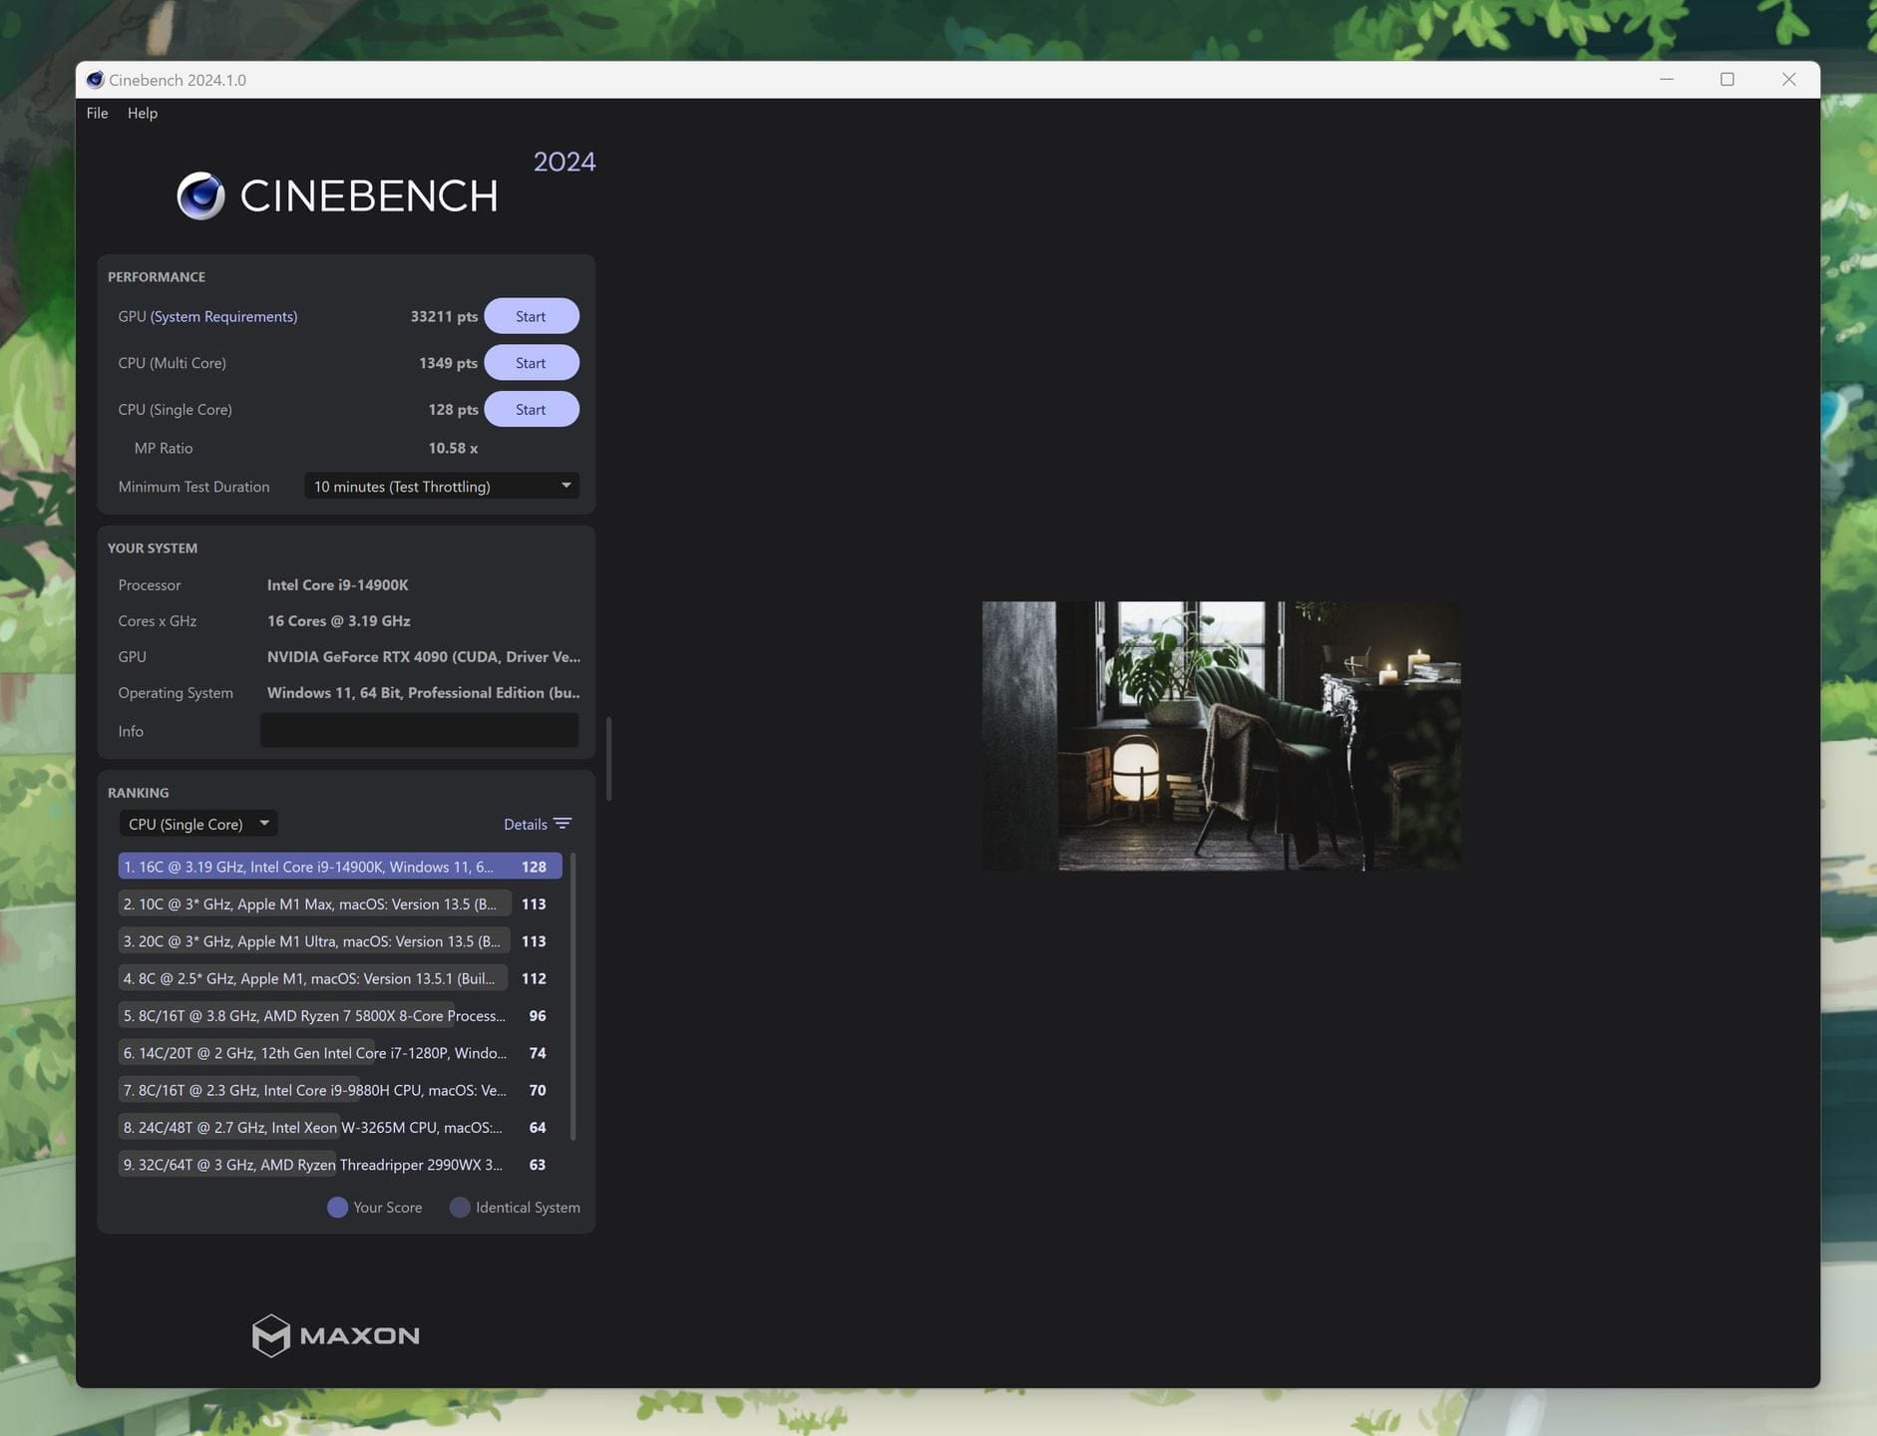Image resolution: width=1877 pixels, height=1436 pixels.
Task: Select the Intel Core i9-9880H ranking row
Action: point(340,1090)
